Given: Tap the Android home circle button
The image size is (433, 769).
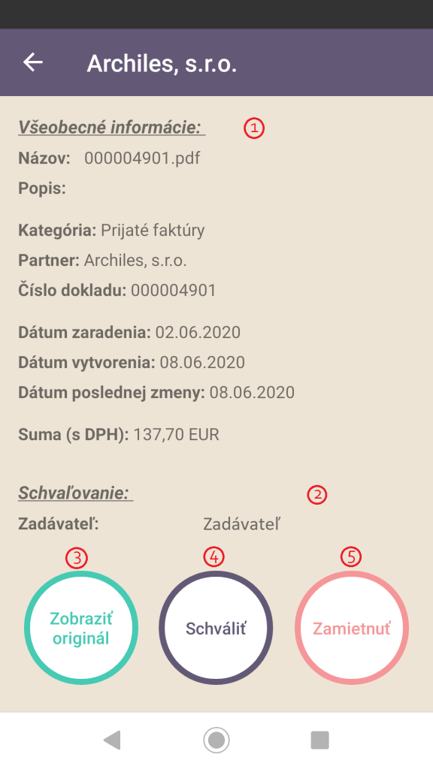Looking at the screenshot, I should click(216, 740).
